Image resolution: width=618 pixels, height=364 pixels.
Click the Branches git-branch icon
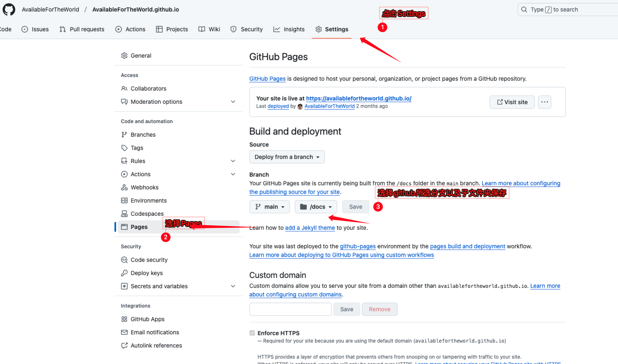tap(124, 135)
